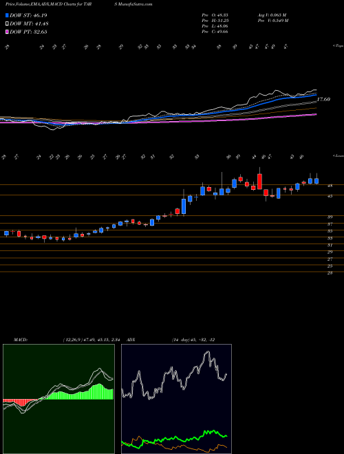
Task: Click the 'S MunafaSutra.com' site label
Action: tap(134, 4)
